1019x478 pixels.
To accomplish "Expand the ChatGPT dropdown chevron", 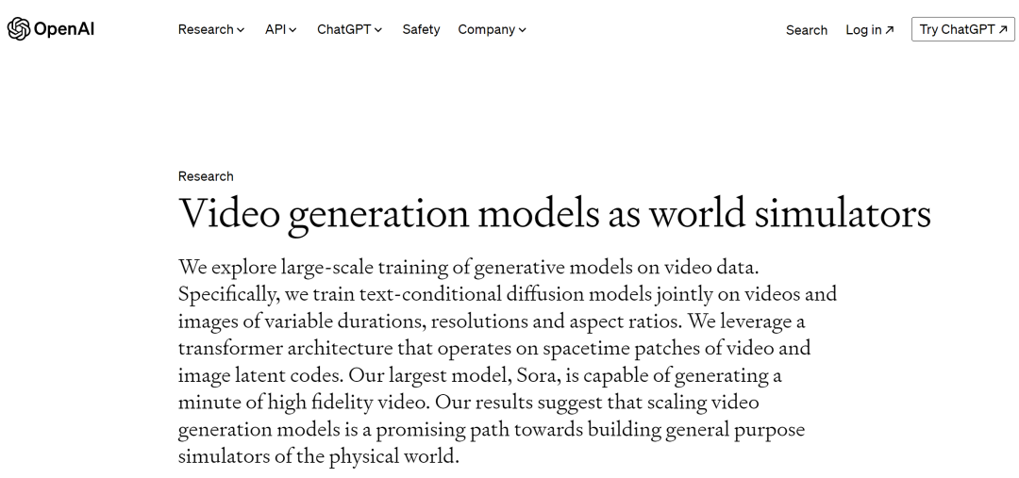I will coord(378,30).
